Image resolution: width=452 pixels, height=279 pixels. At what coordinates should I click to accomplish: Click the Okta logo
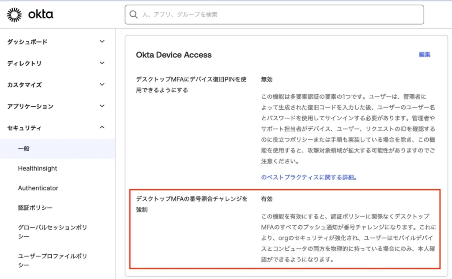tap(30, 15)
